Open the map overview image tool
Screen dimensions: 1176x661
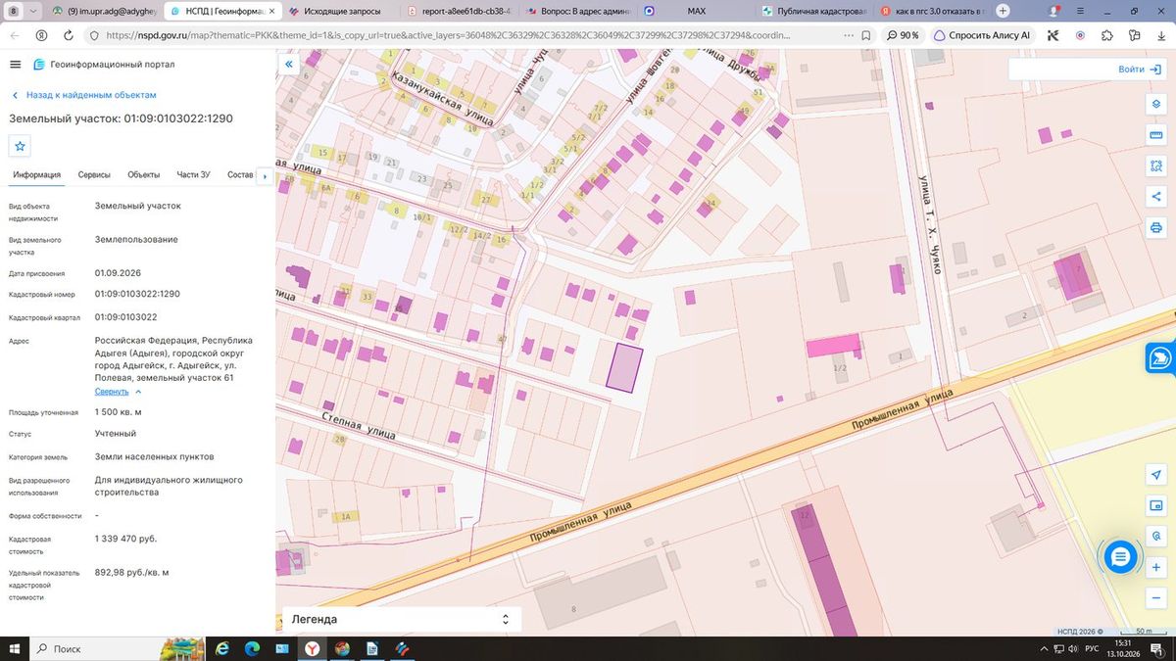1156,505
